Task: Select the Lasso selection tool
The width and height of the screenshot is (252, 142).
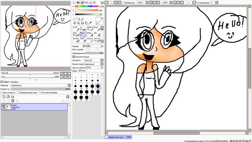Action: [78, 19]
